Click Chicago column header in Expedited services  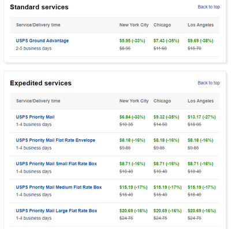(x=162, y=101)
